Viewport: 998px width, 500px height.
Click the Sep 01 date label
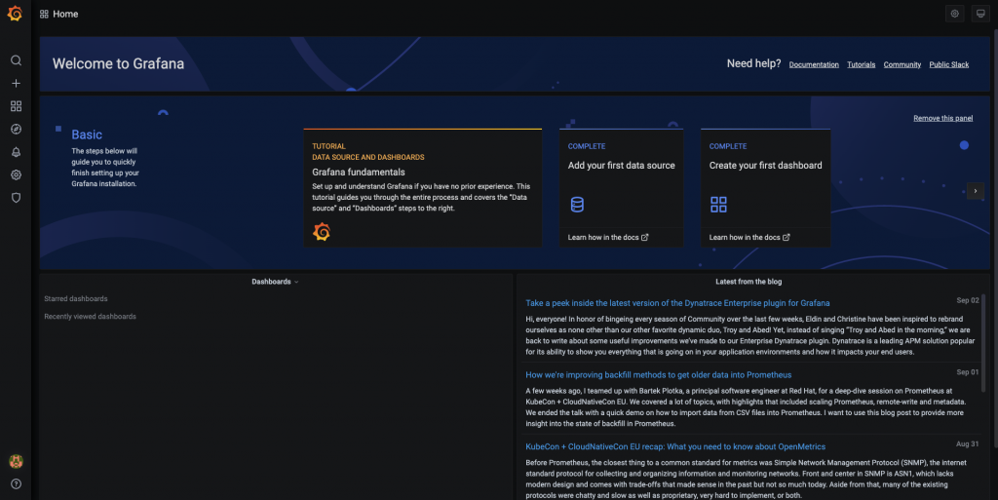point(968,372)
